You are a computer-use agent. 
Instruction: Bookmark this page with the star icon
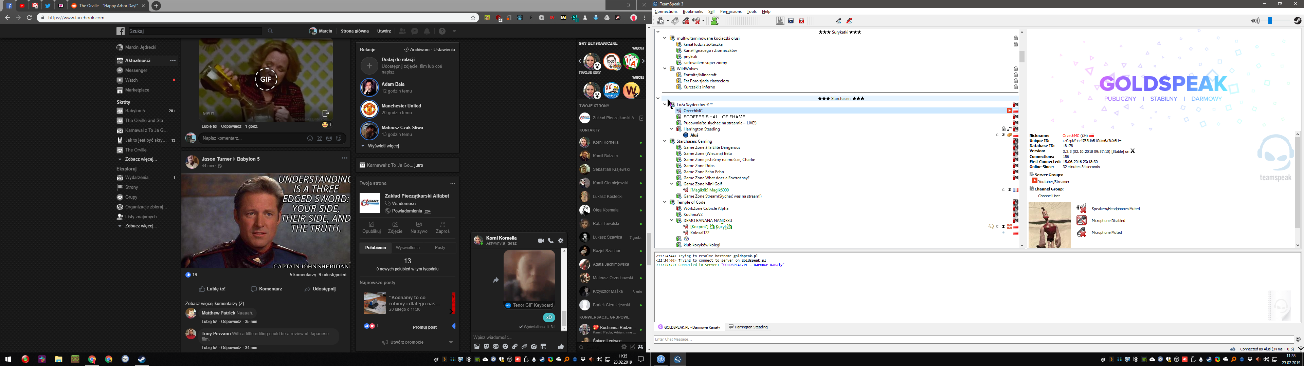tap(473, 18)
